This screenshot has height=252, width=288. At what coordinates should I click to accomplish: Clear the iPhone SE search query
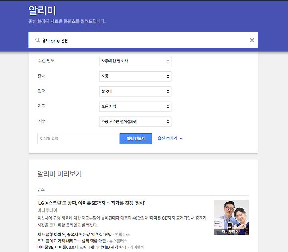[x=252, y=40]
